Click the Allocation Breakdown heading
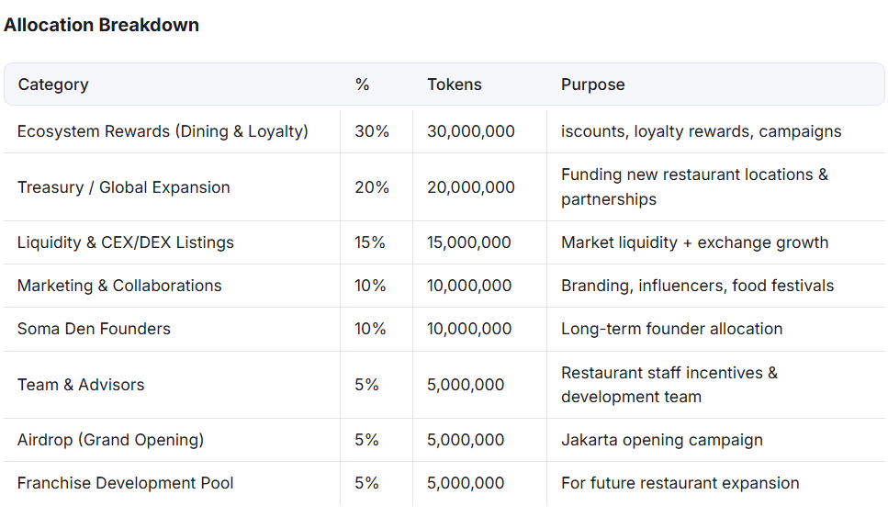This screenshot has width=888, height=517. coord(101,25)
